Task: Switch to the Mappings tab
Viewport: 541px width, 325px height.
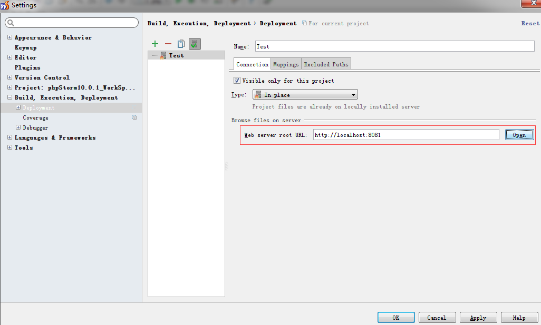Action: (286, 64)
